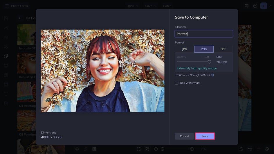
Task: Open the history clock icon
Action: (267, 149)
